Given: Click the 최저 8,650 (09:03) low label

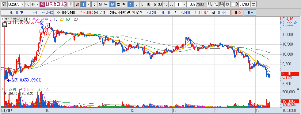Looking at the screenshot, I should (26, 80).
